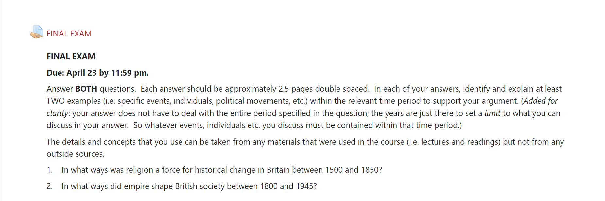Click the list number 1 marker

50,170
